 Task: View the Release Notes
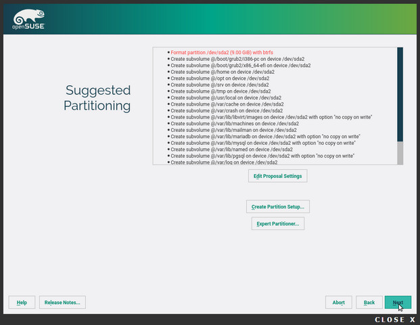click(x=62, y=303)
